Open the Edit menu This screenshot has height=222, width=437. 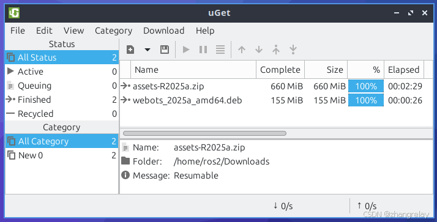point(44,31)
